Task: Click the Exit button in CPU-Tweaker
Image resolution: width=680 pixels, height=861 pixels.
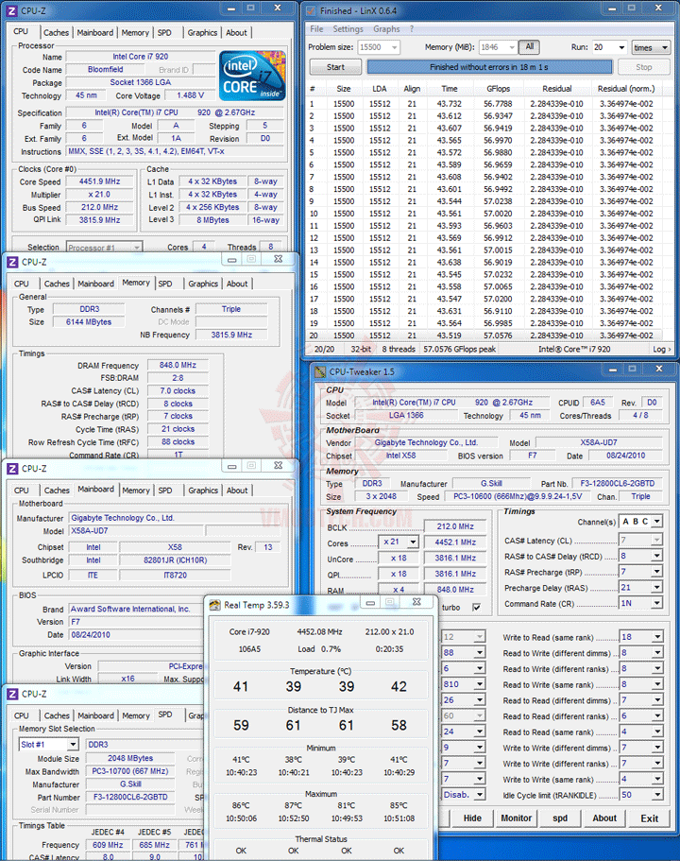Action: point(649,818)
